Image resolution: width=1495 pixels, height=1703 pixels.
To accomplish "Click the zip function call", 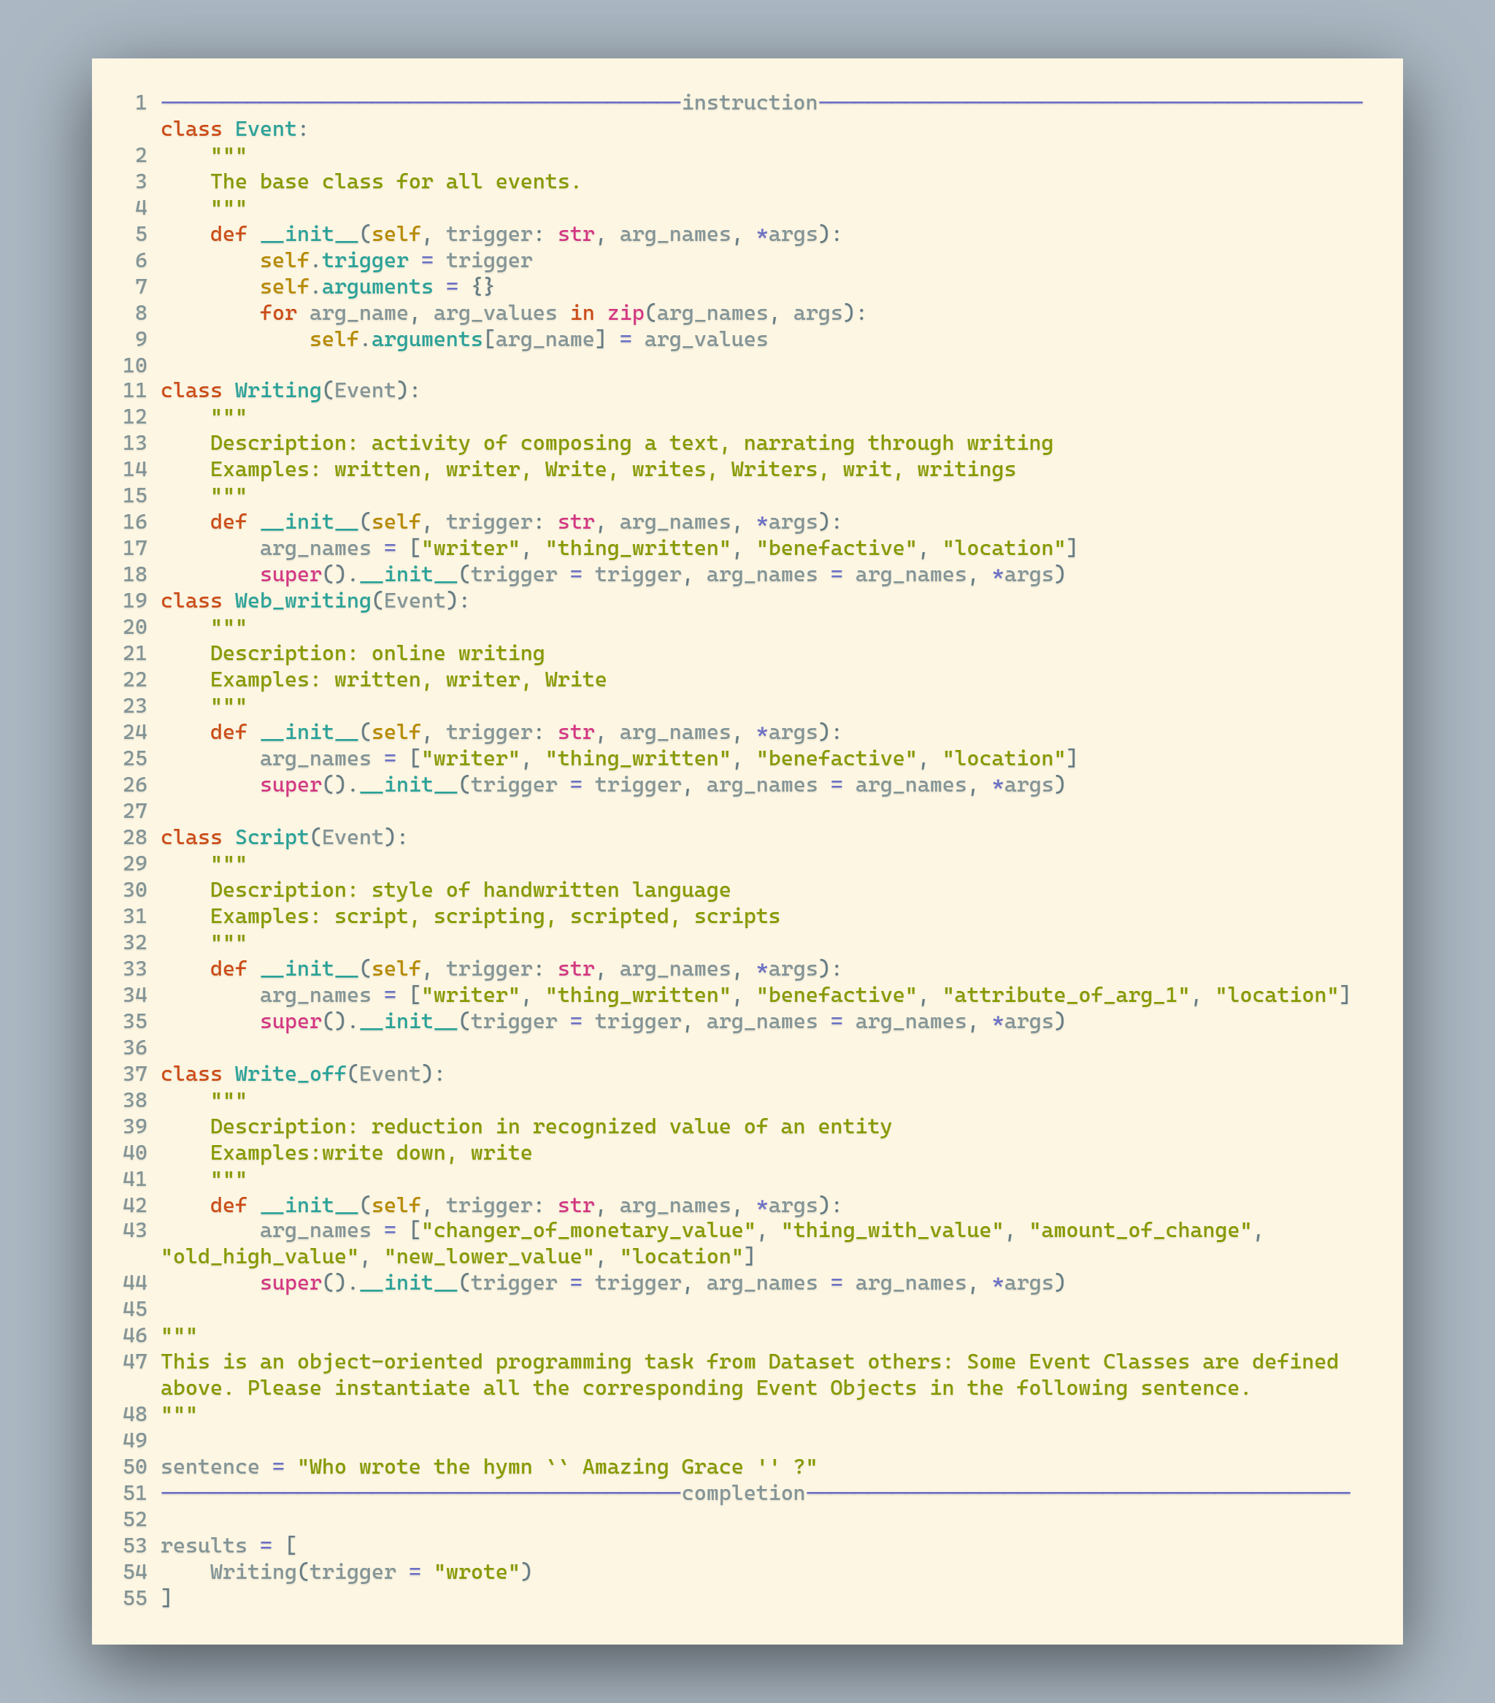I will [x=626, y=313].
